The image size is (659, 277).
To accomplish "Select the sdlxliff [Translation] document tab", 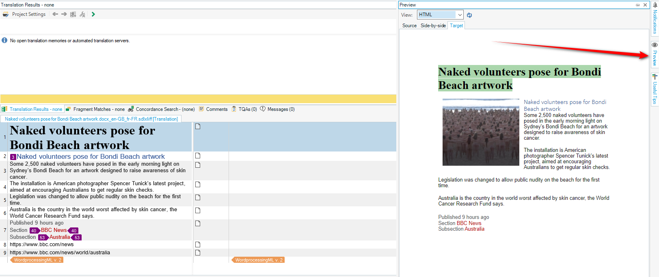I will click(x=91, y=119).
